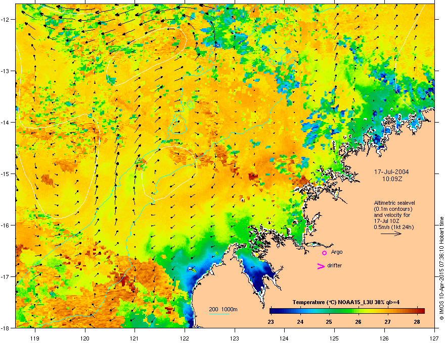This screenshot has width=445, height=343.
Task: Click the '123' longitude axis label
Action: coord(235,338)
